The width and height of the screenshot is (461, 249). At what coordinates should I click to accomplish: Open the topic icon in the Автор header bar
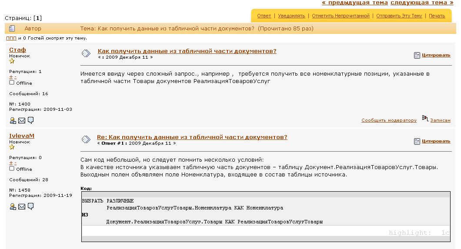pyautogui.click(x=12, y=29)
